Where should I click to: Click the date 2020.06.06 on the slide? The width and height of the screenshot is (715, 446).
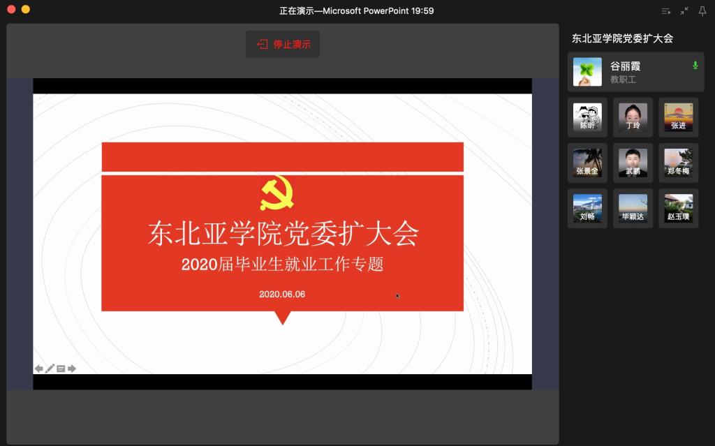point(282,294)
